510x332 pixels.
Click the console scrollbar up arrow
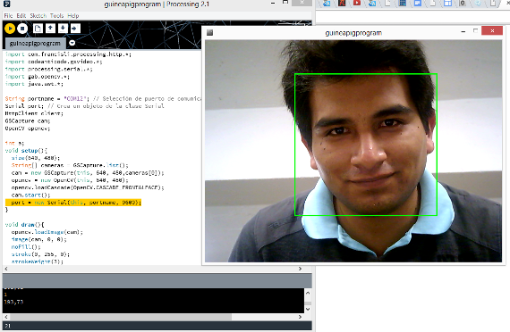308,293
